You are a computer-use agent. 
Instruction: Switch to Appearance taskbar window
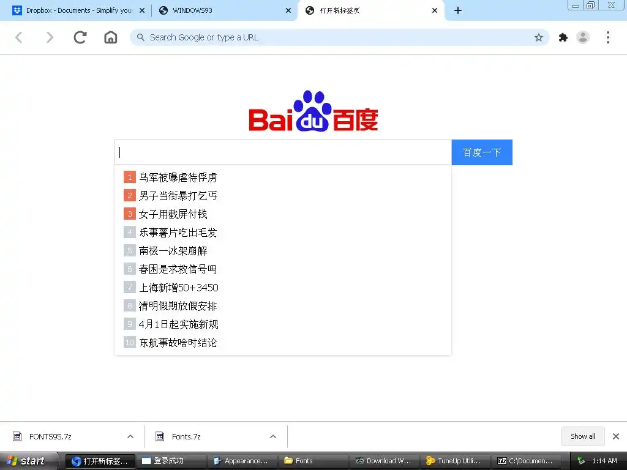242,461
